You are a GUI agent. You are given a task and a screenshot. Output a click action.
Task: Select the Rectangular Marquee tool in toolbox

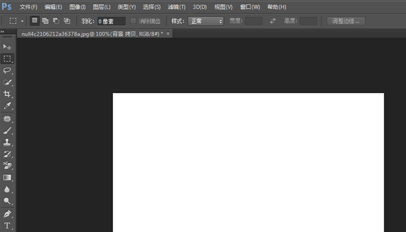tap(7, 59)
